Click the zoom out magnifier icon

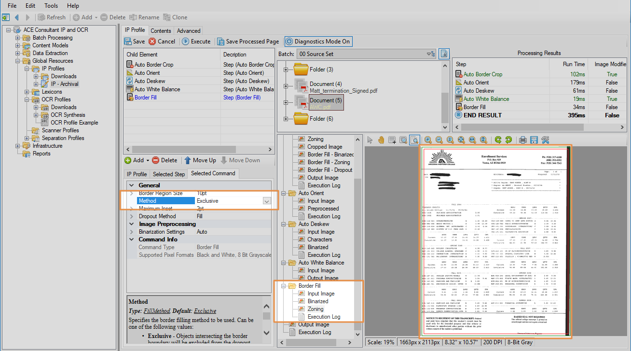point(439,140)
